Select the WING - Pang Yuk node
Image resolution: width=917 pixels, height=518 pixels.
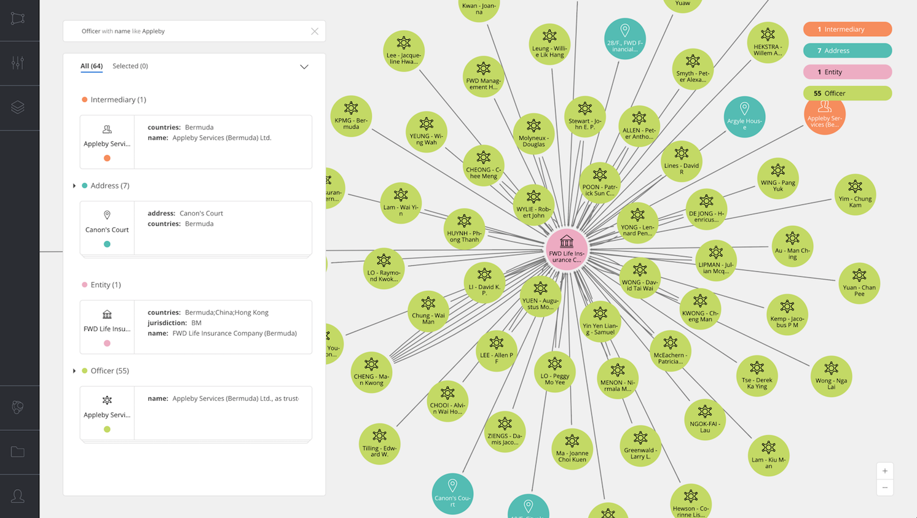pos(778,179)
